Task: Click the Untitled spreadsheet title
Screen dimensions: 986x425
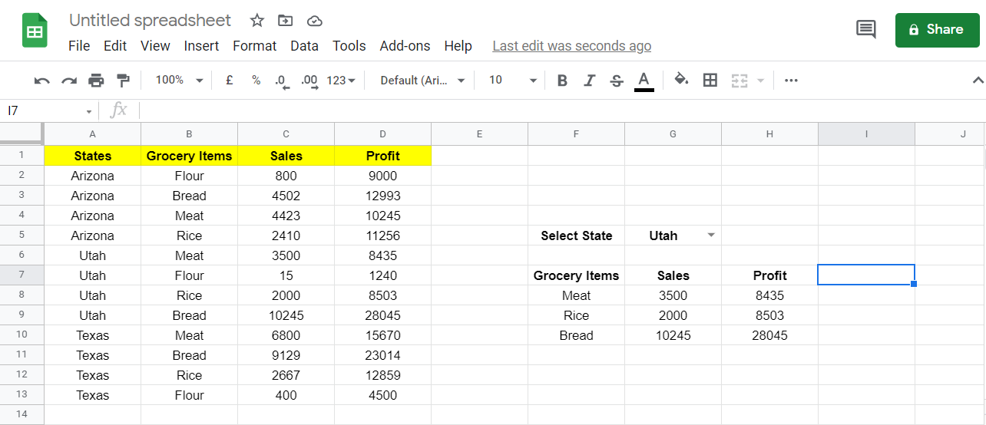Action: coord(150,20)
